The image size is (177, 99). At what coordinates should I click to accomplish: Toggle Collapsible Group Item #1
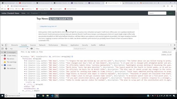(48, 26)
